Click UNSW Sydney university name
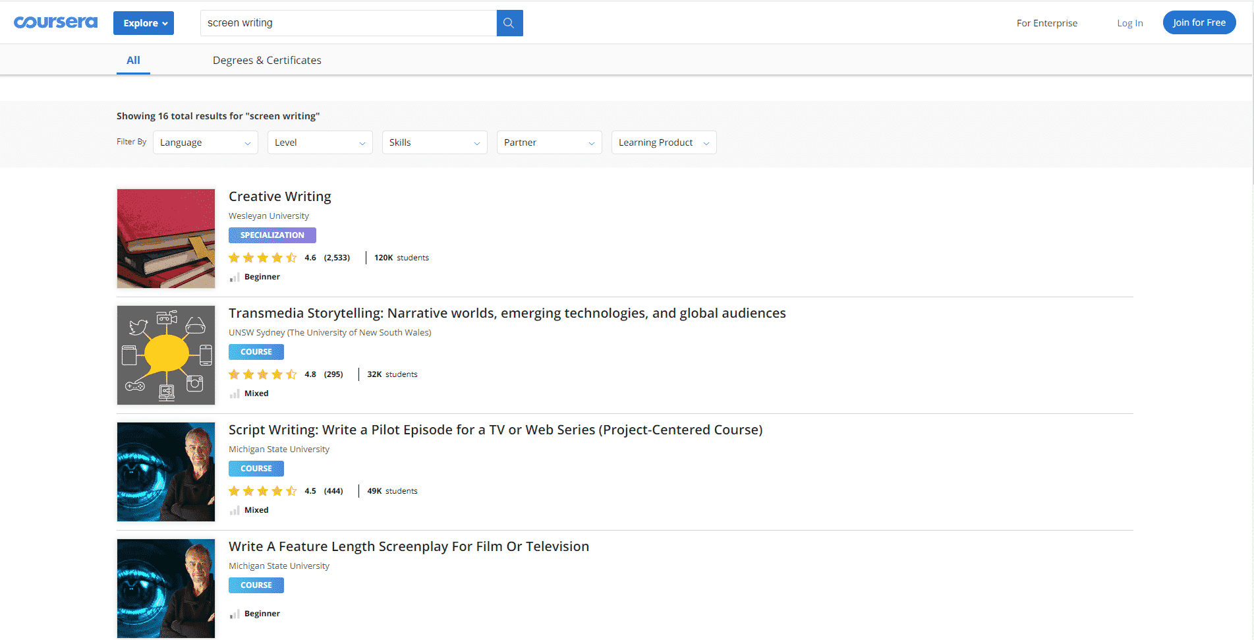Image resolution: width=1254 pixels, height=640 pixels. click(x=330, y=333)
